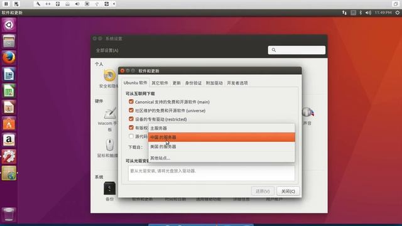Click the wrench icon in VM toolbar
This screenshot has height=226, width=402.
38,4
